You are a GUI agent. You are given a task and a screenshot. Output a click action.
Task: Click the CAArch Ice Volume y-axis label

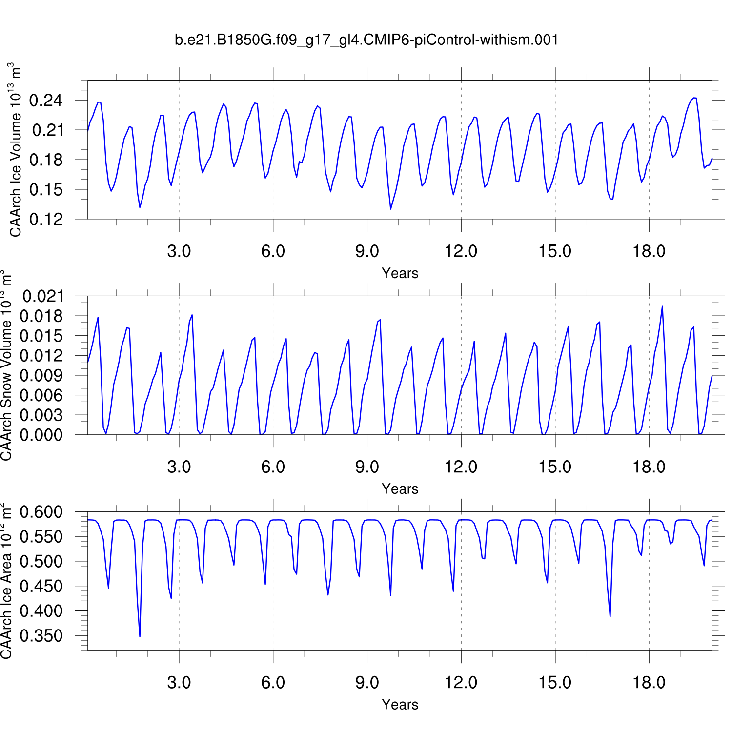pyautogui.click(x=15, y=150)
